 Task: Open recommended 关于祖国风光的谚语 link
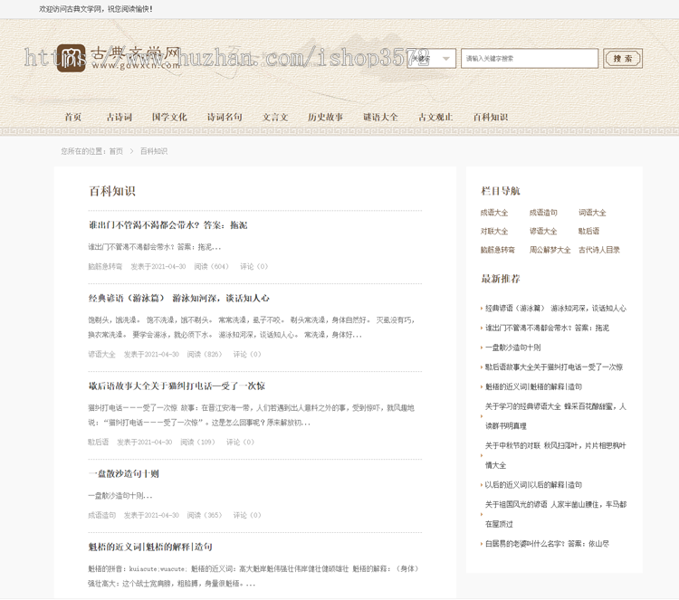[x=556, y=514]
